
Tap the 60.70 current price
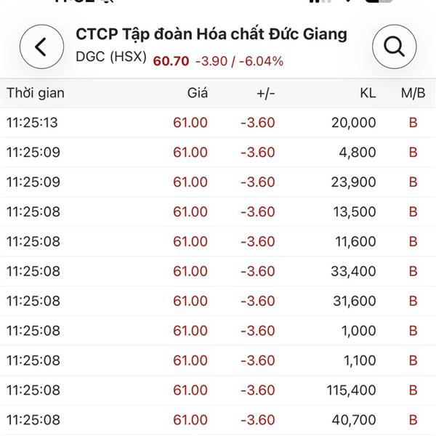click(x=171, y=61)
